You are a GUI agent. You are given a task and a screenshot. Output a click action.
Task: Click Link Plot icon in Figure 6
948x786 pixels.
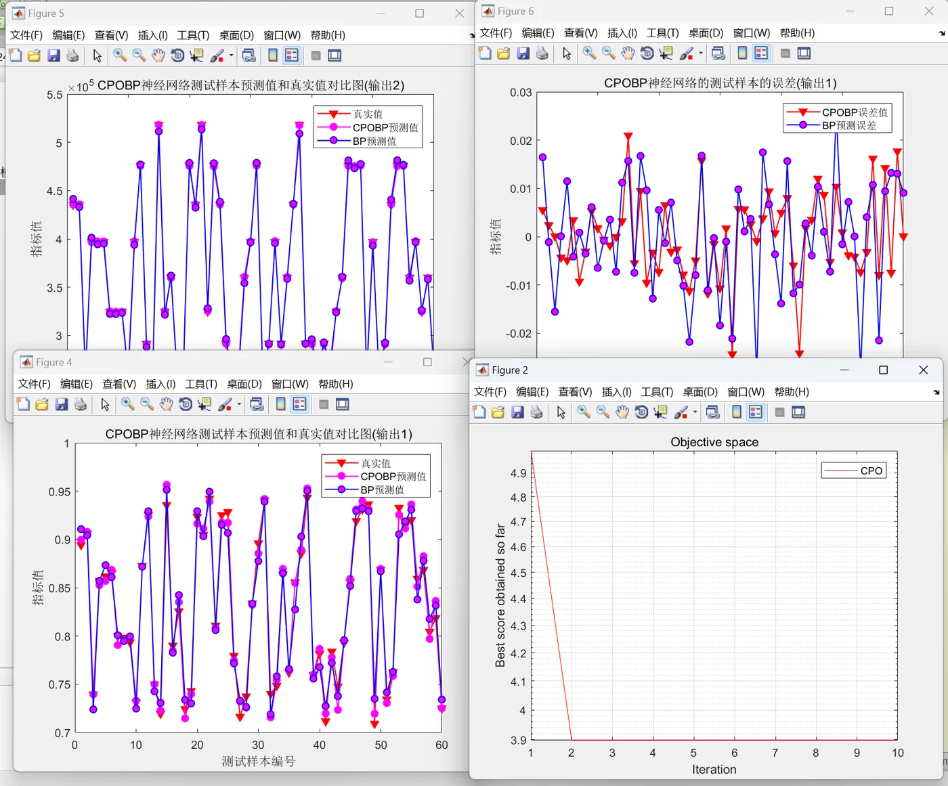pyautogui.click(x=718, y=53)
